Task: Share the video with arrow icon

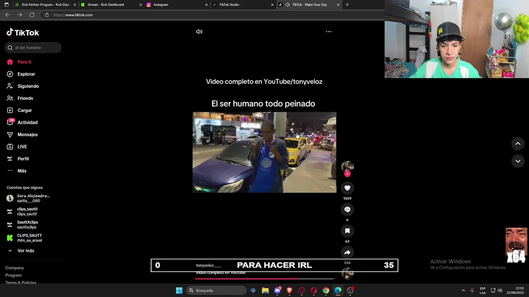Action: 347,252
